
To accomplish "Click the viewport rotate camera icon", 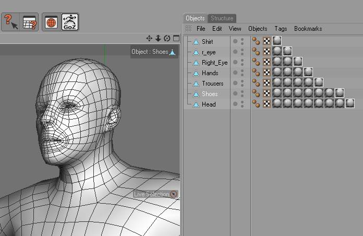I will pos(167,38).
